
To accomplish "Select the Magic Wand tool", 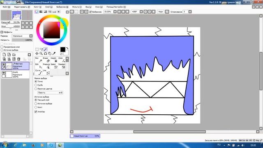I will pos(45,49).
